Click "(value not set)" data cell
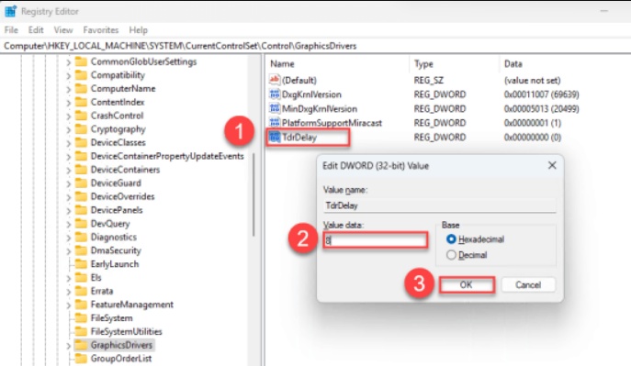631x366 pixels. 532,80
